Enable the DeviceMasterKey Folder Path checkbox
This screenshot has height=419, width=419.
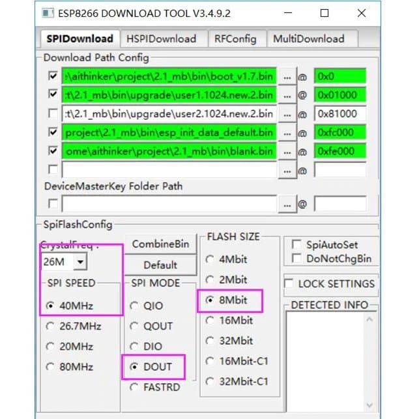pos(53,203)
